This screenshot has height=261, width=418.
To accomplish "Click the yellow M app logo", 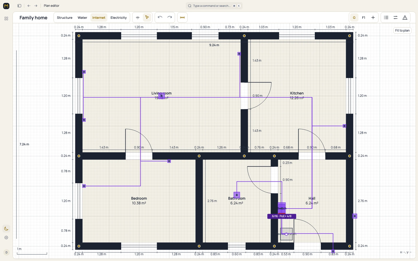I will 6,6.
